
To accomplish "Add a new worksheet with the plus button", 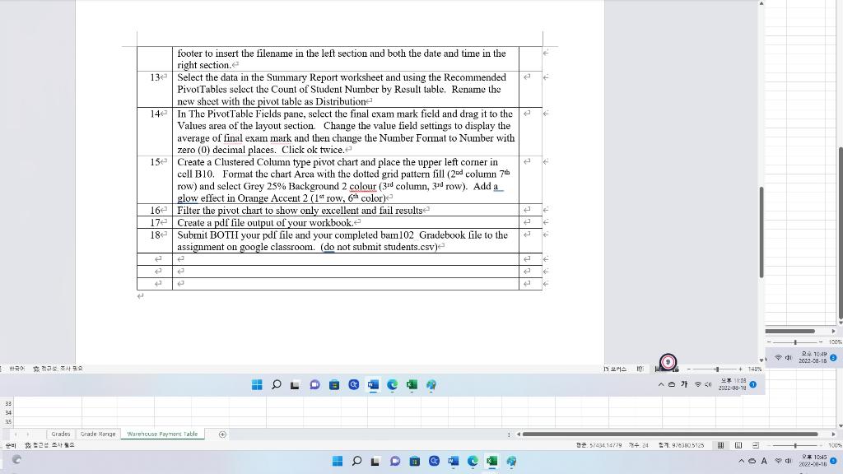I will pos(221,434).
